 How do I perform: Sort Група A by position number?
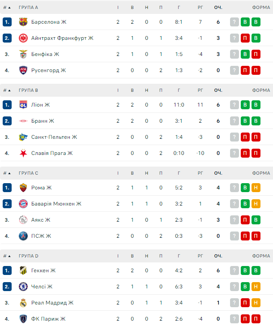[x=7, y=8]
